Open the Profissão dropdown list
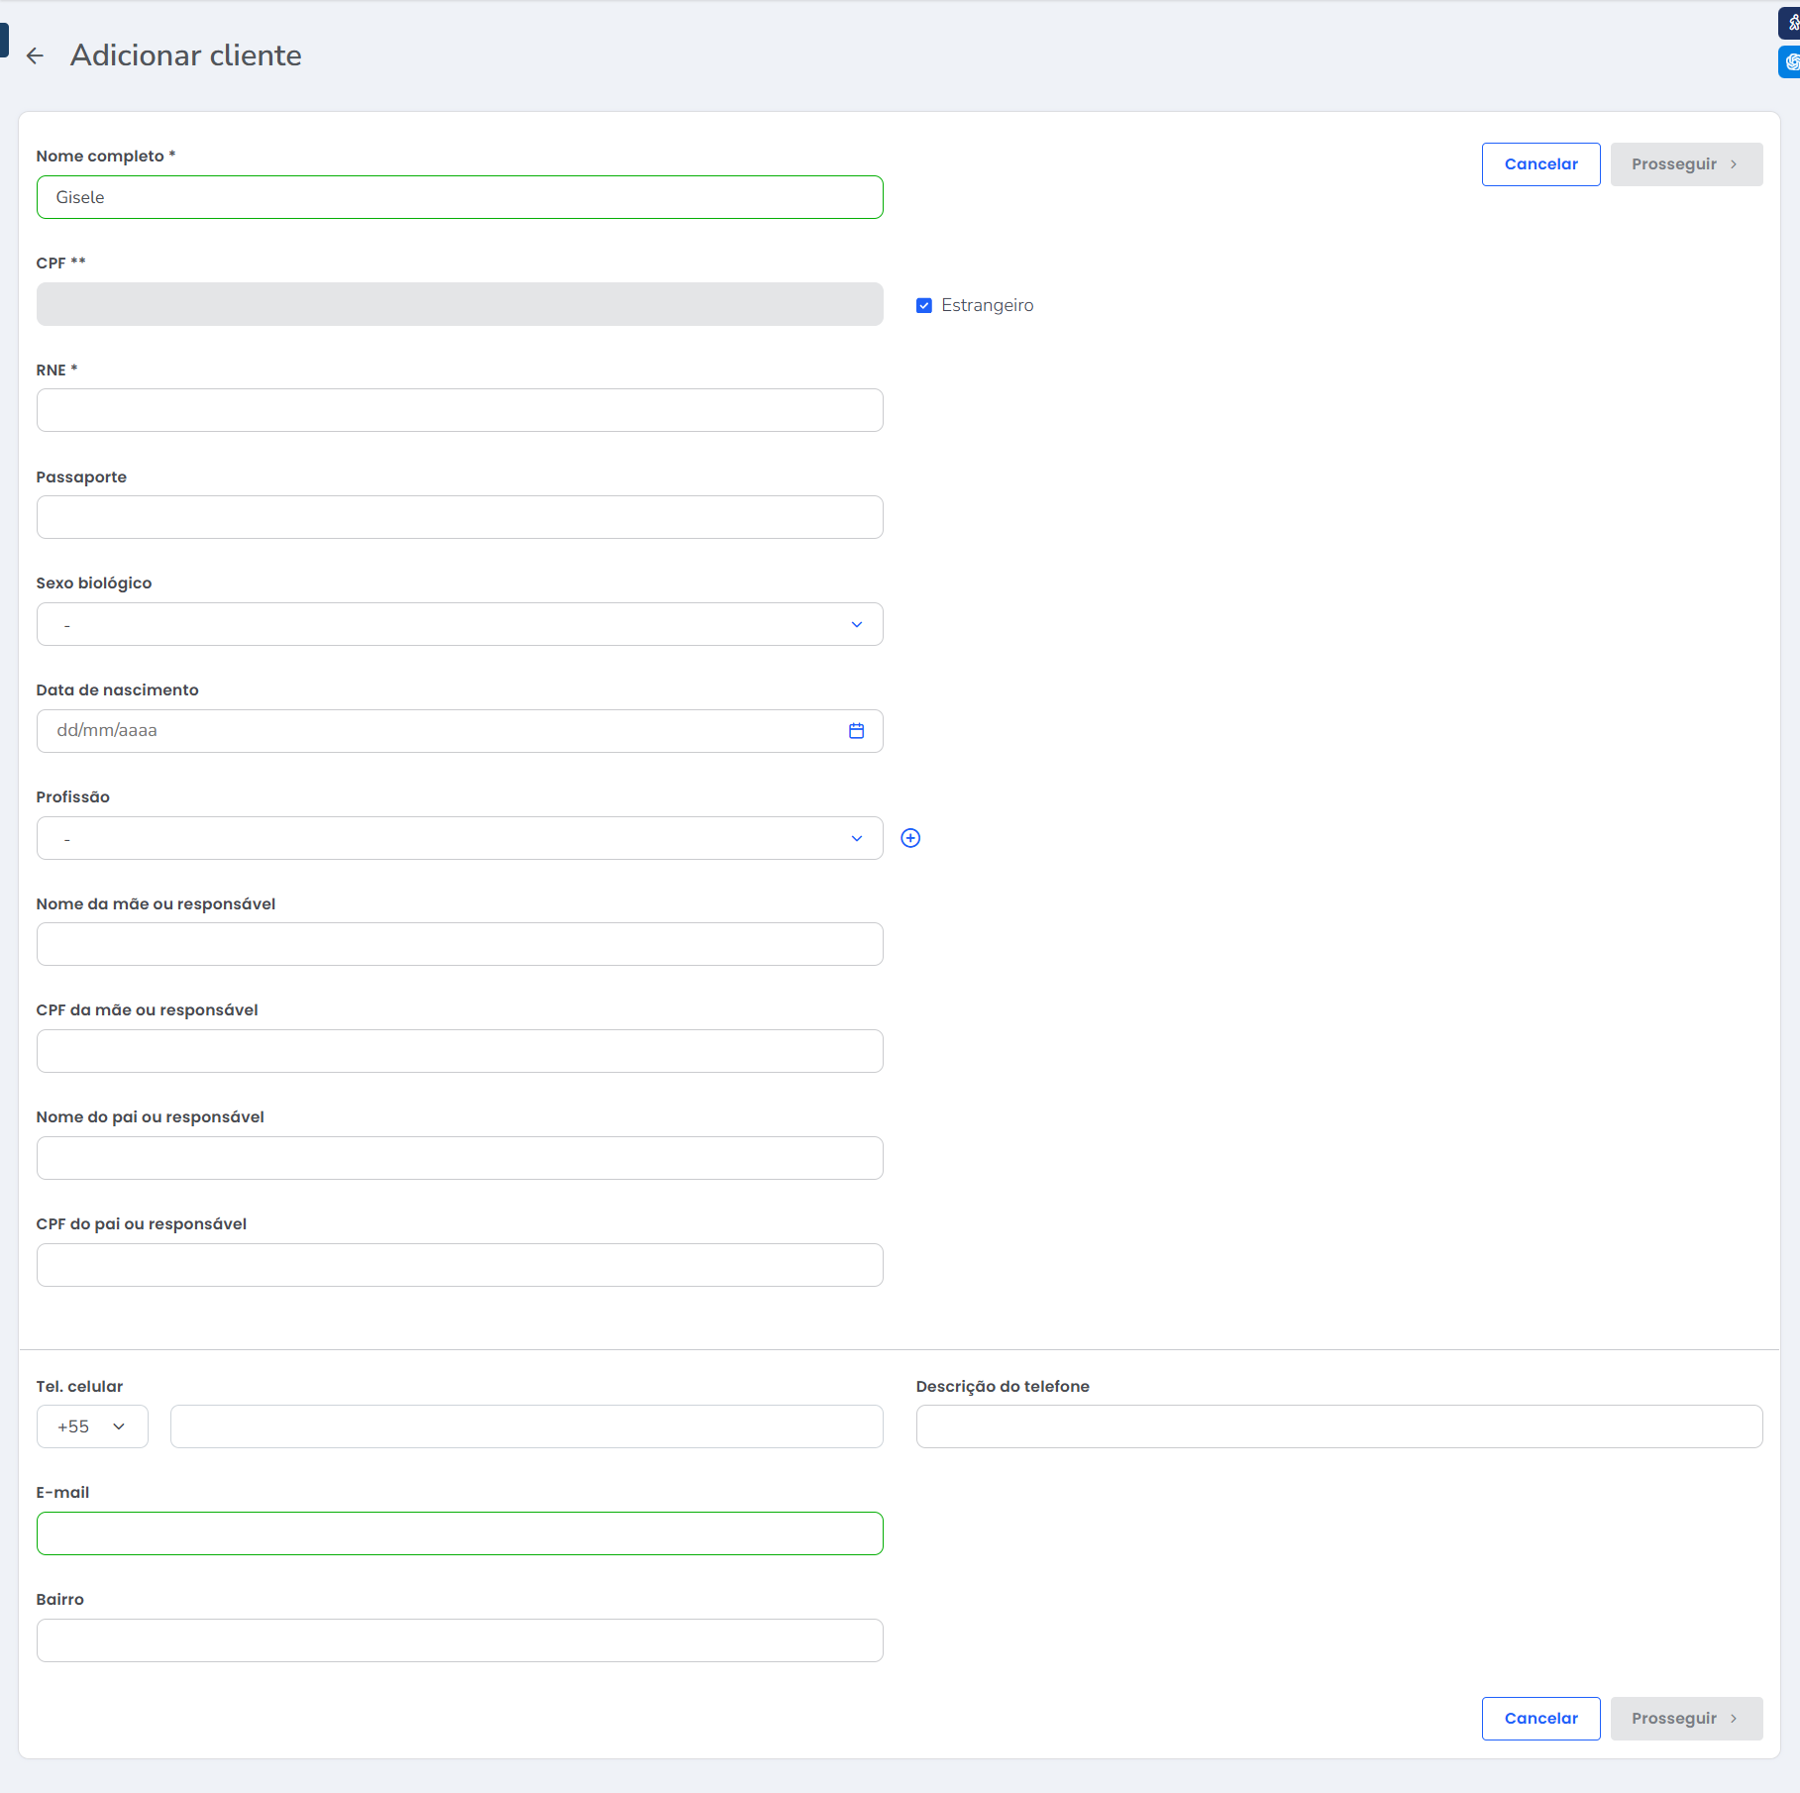The image size is (1800, 1793). click(460, 838)
